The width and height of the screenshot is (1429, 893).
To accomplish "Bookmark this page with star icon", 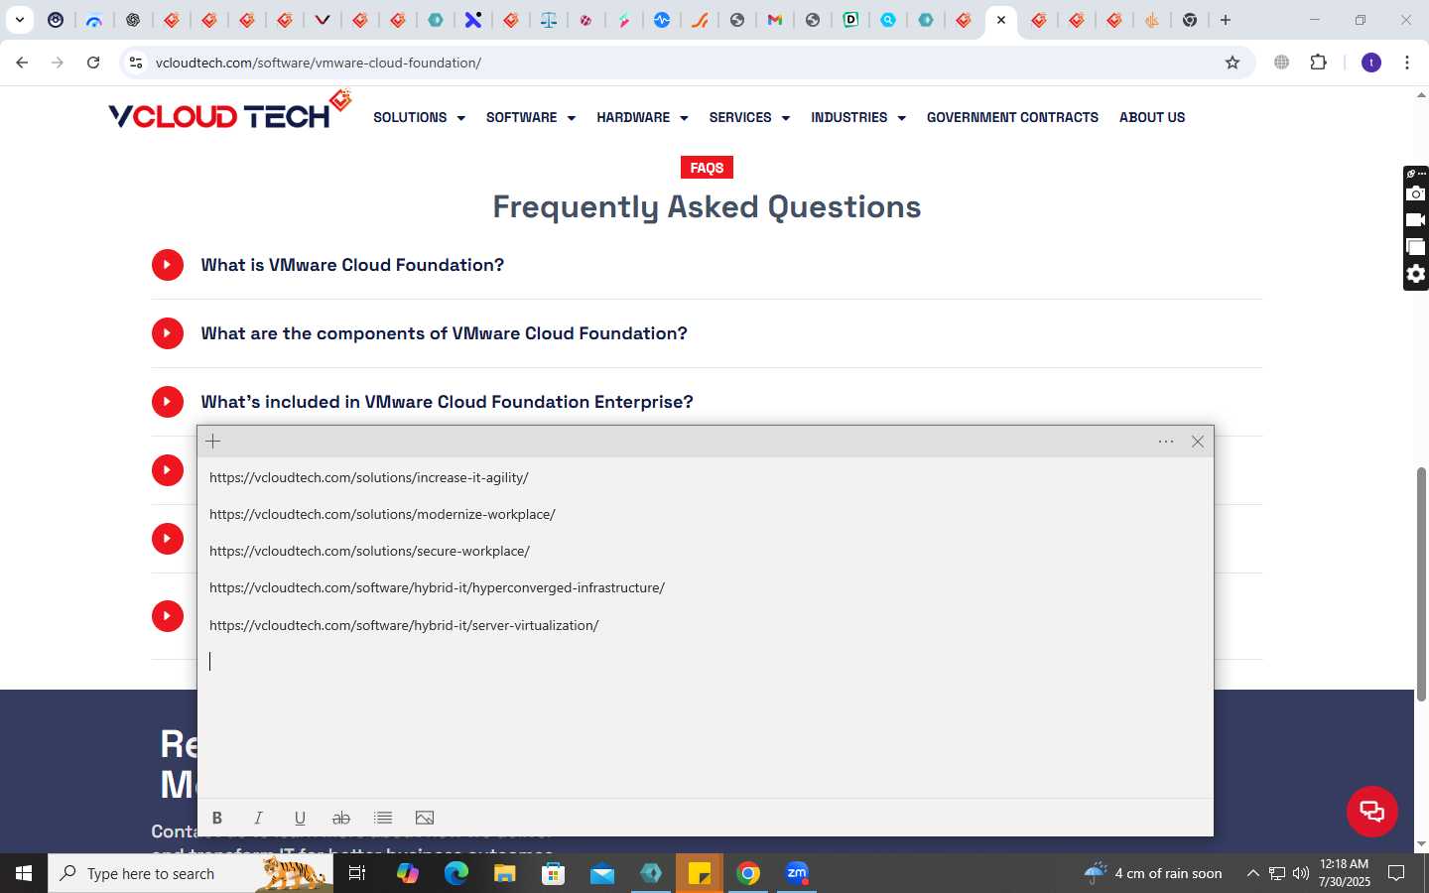I will (1233, 63).
